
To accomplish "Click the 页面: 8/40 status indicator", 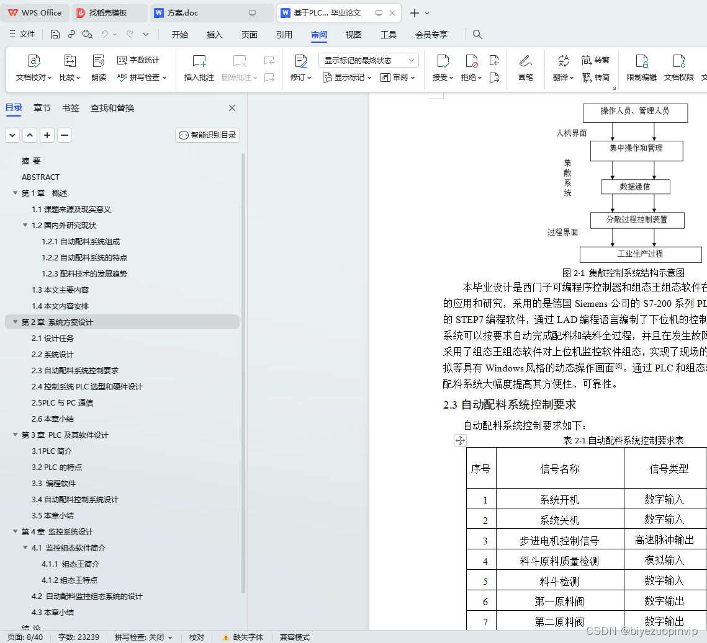I will (25, 637).
